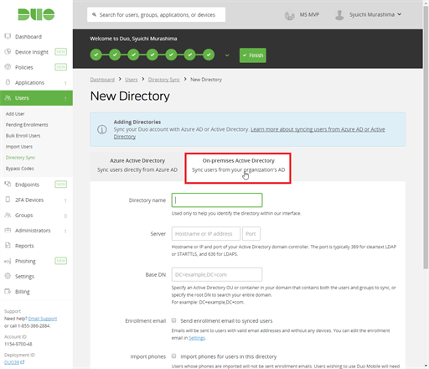
Task: Click the Hostname or IP address field
Action: 206,234
